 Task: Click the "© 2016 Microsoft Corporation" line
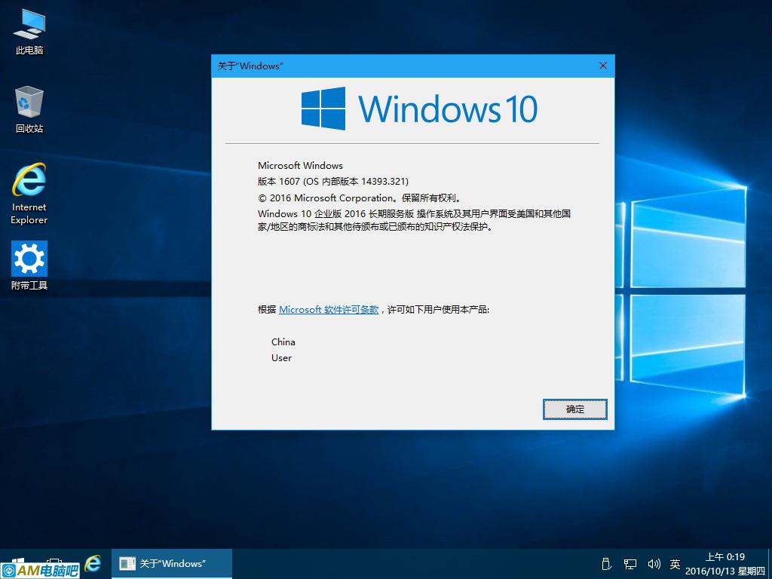(x=360, y=198)
